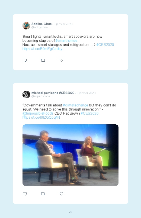Click the @addychua handle
The width and height of the screenshot is (141, 218).
[39, 27]
